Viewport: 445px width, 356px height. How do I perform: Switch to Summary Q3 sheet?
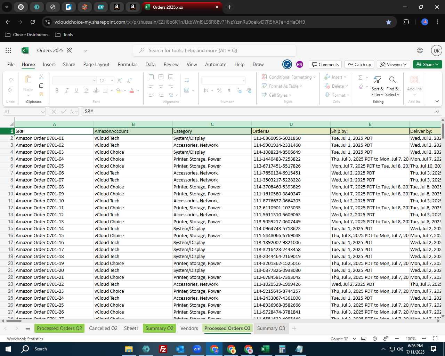271,329
